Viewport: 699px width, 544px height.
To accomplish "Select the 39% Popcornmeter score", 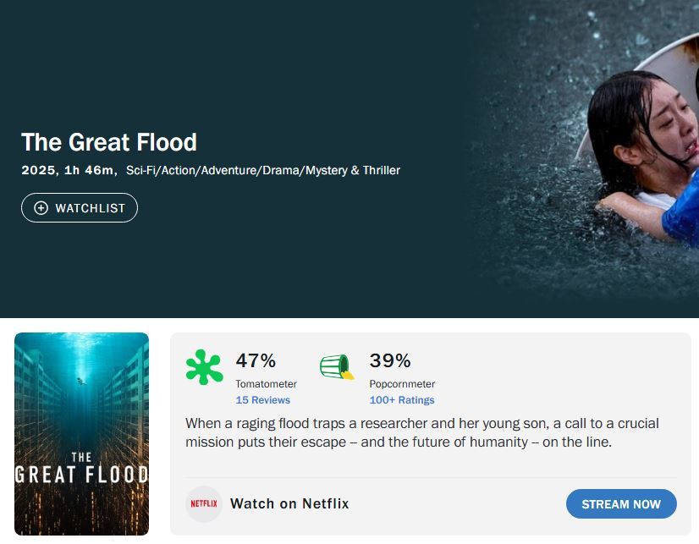I will 390,361.
